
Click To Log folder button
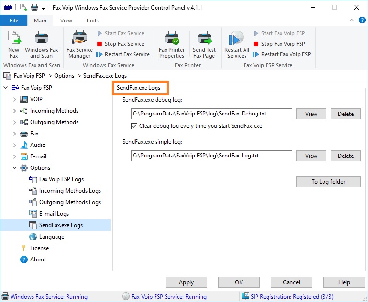pos(328,182)
